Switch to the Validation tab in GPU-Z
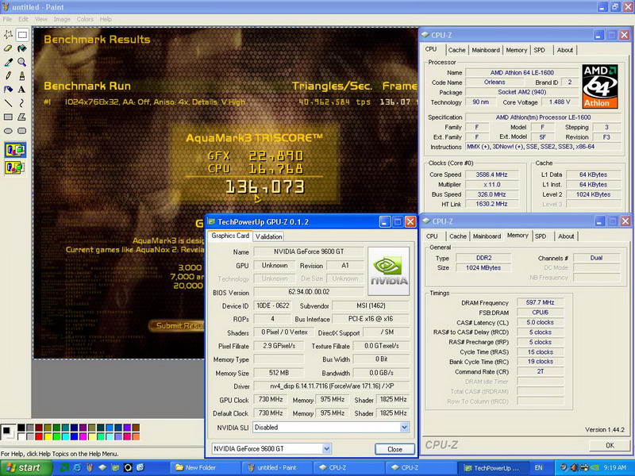Image resolution: width=635 pixels, height=476 pixels. 268,236
